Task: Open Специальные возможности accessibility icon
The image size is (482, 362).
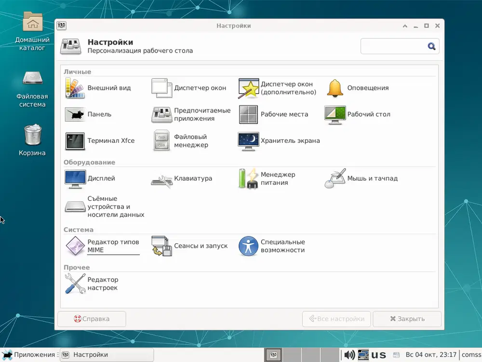Action: click(x=248, y=246)
